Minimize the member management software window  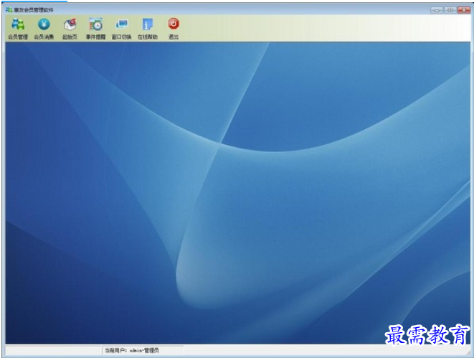437,10
